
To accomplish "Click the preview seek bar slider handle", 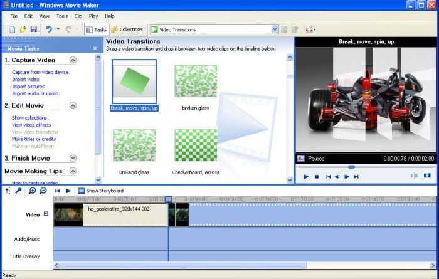I will 351,167.
